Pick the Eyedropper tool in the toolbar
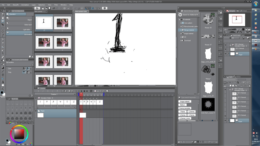 pyautogui.click(x=3, y=35)
